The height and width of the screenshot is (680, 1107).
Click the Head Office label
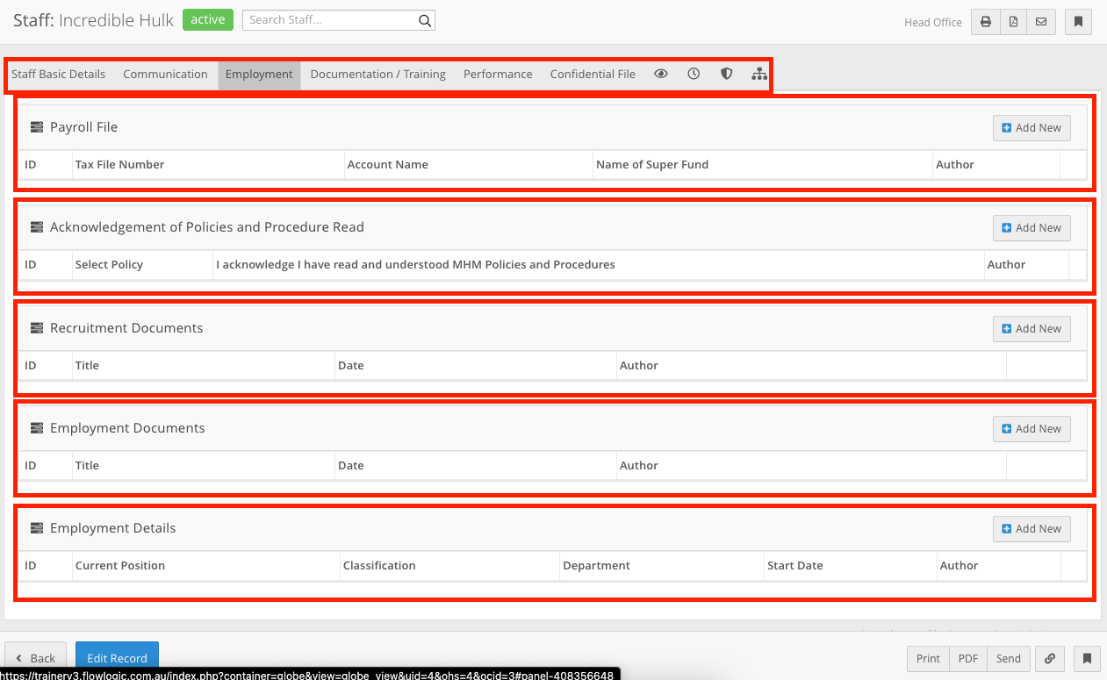click(933, 23)
